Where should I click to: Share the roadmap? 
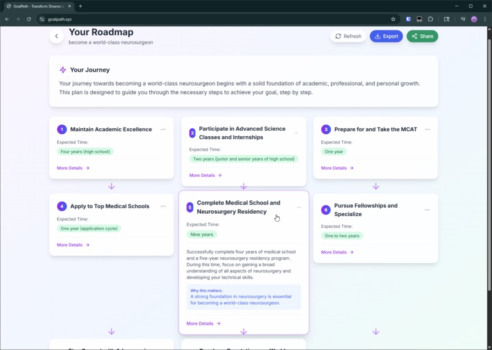[x=422, y=37]
